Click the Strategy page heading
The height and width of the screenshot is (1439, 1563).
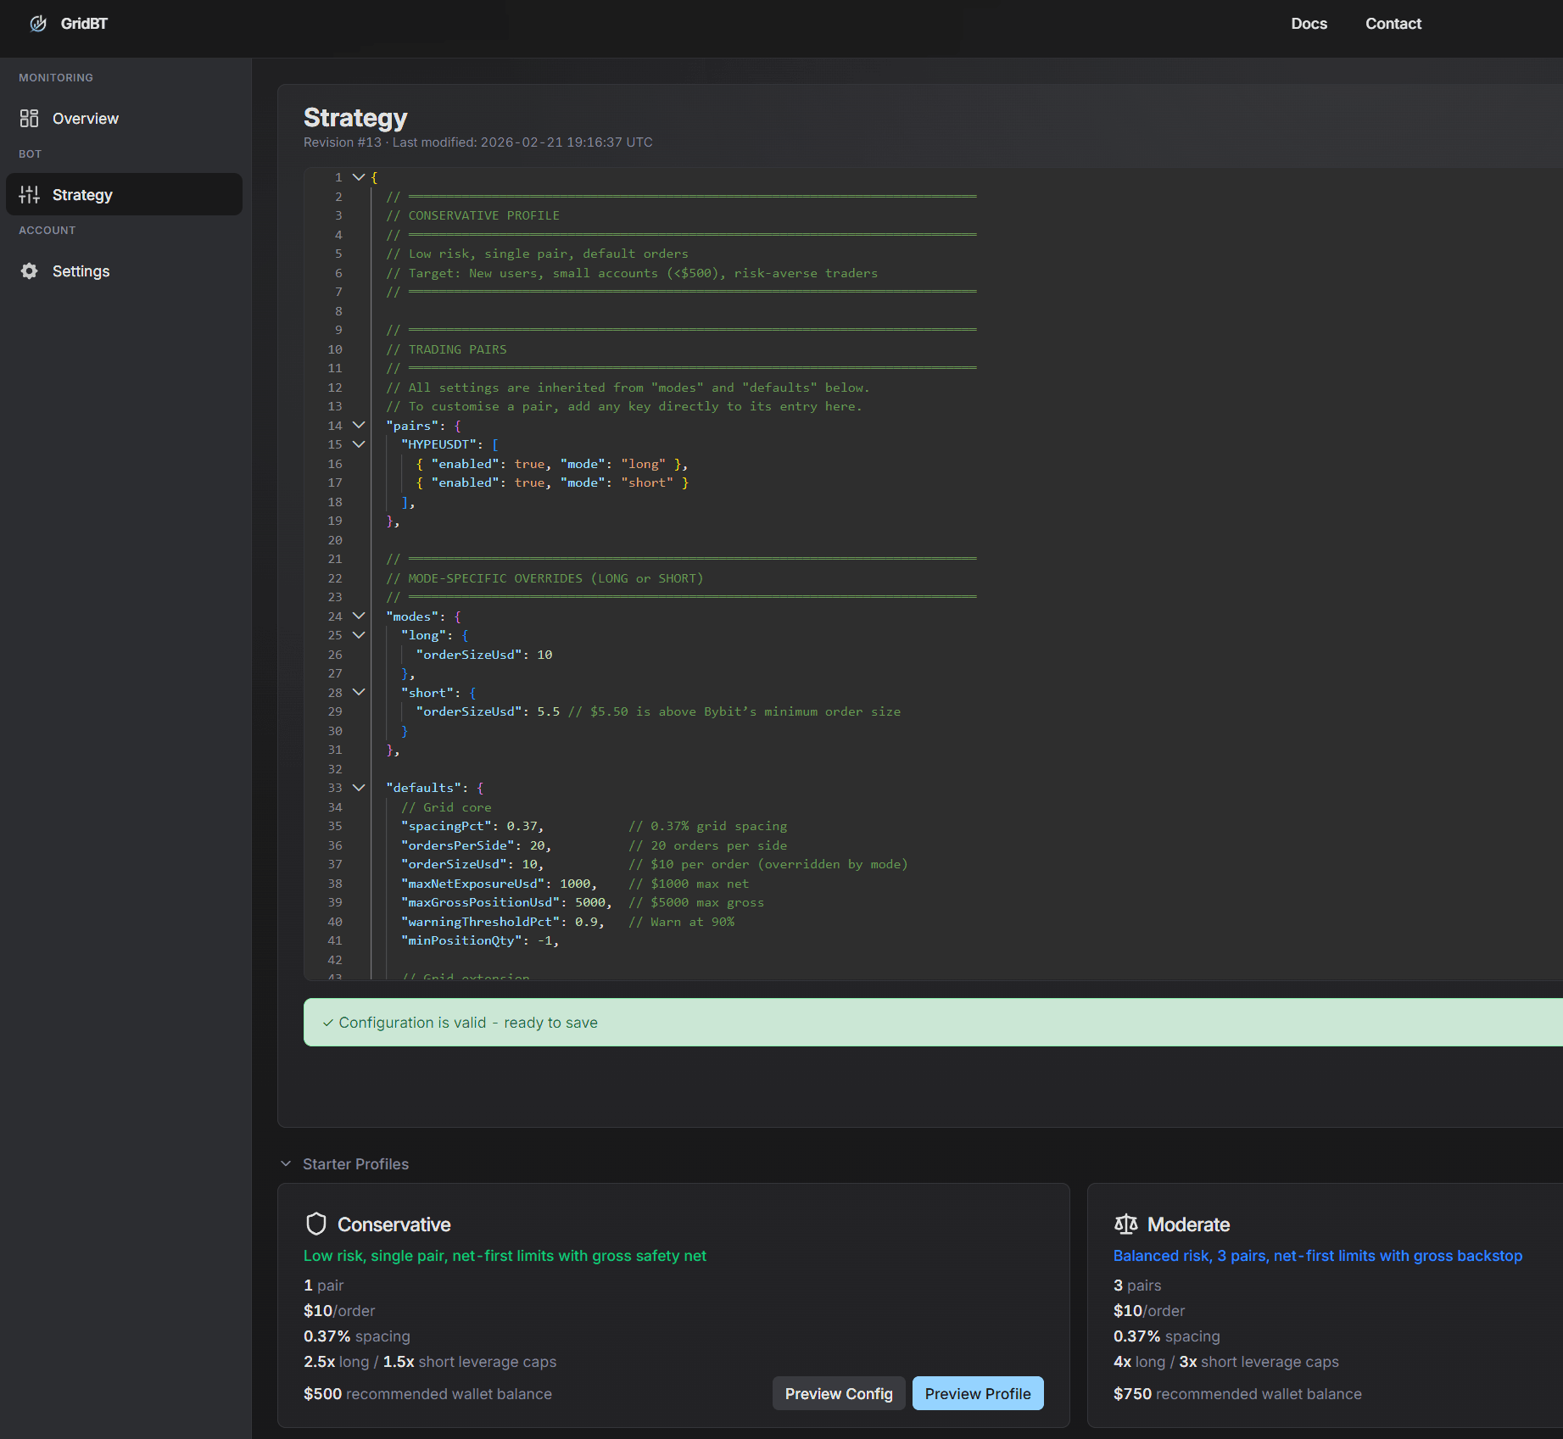tap(355, 118)
